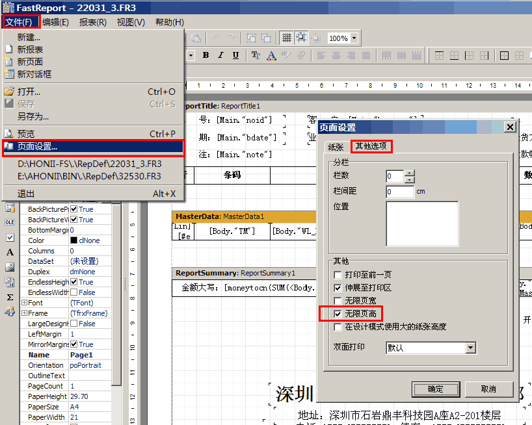Toggle LargeDesignHeight checkbox
532x425 pixels.
pyautogui.click(x=73, y=324)
